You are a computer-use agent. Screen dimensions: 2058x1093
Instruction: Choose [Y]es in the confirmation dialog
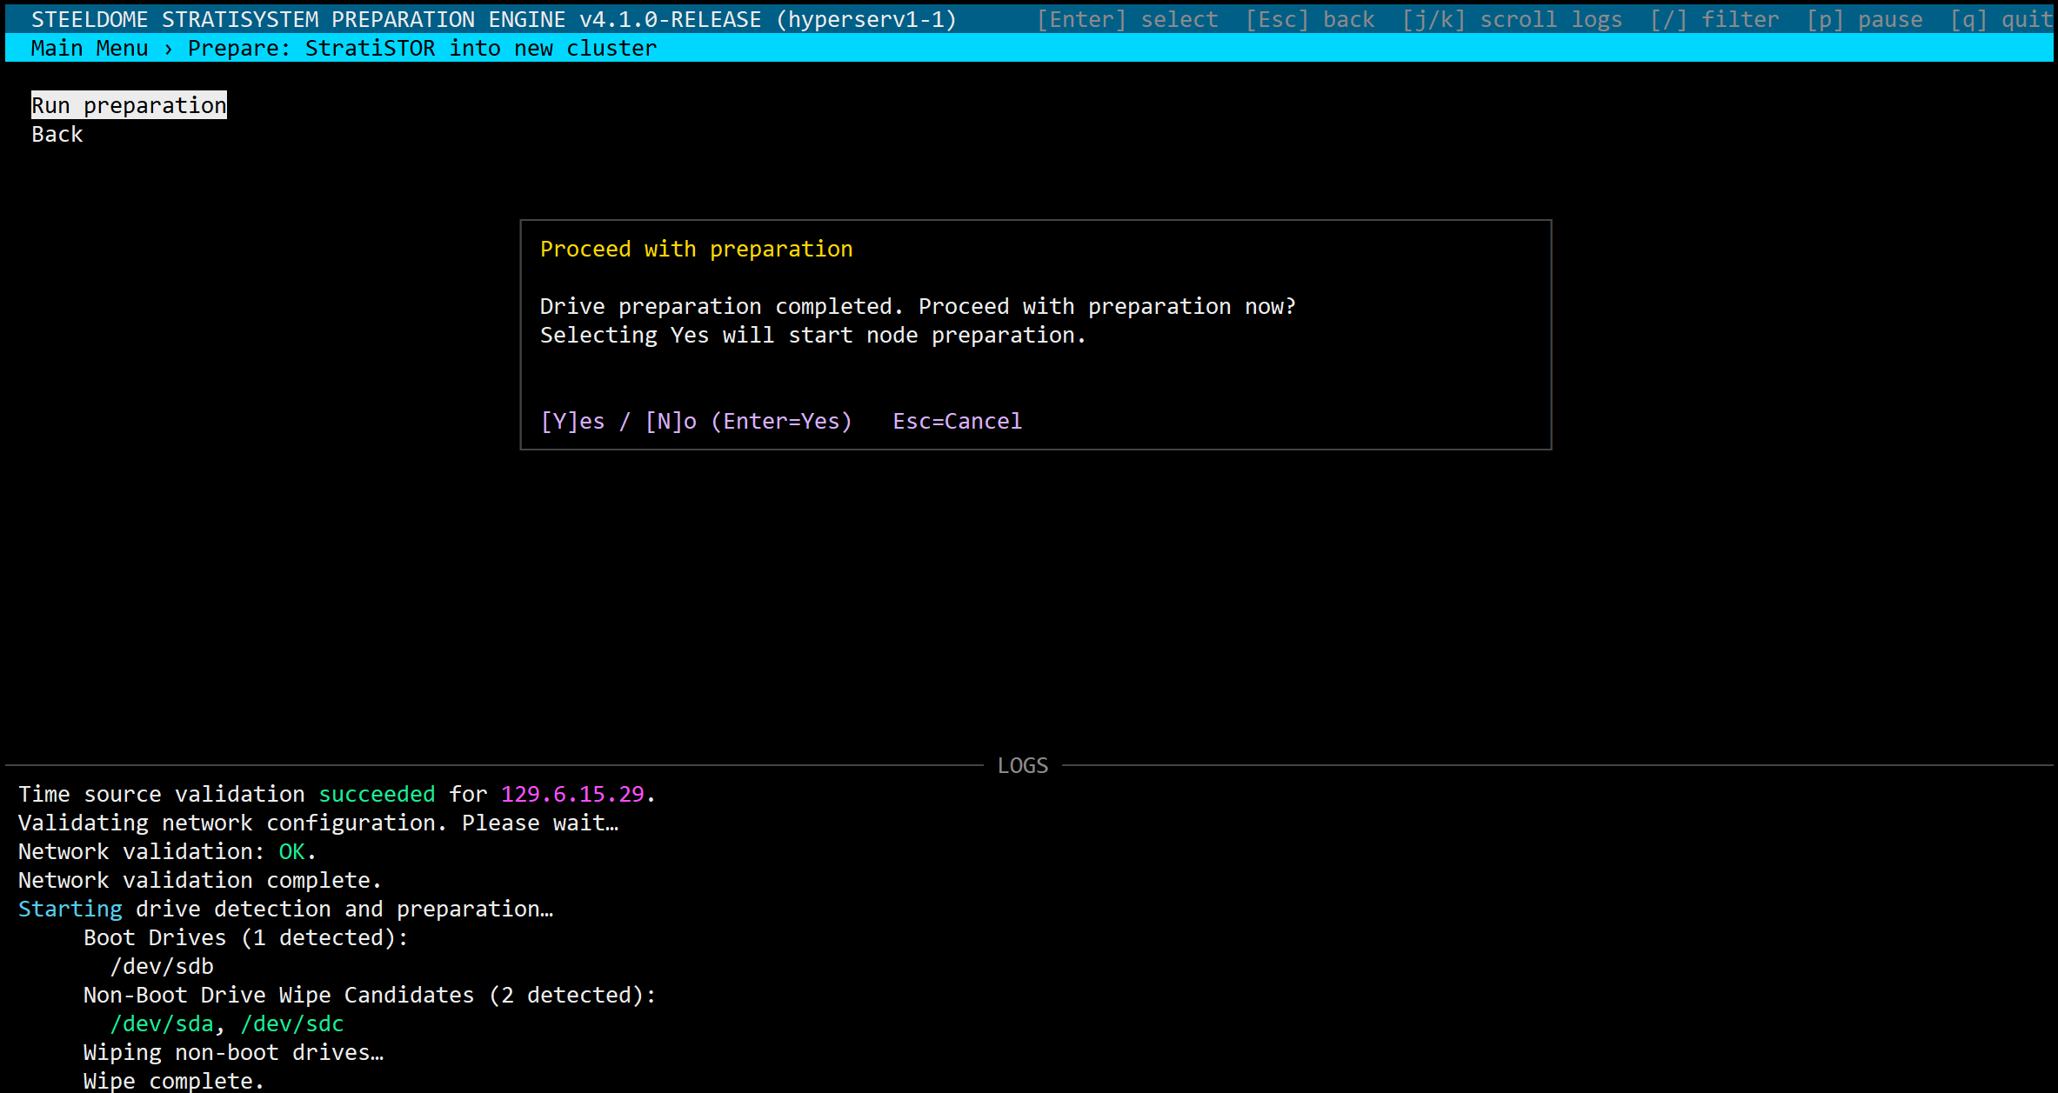tap(572, 422)
